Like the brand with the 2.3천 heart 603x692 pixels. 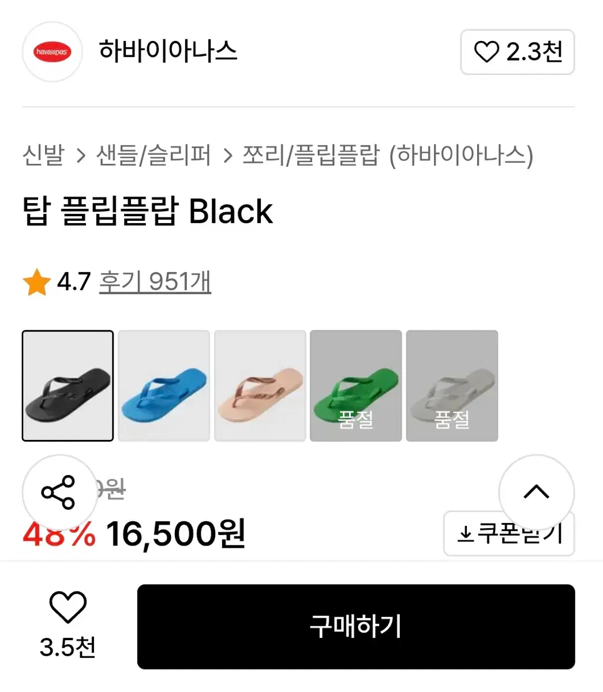point(517,52)
